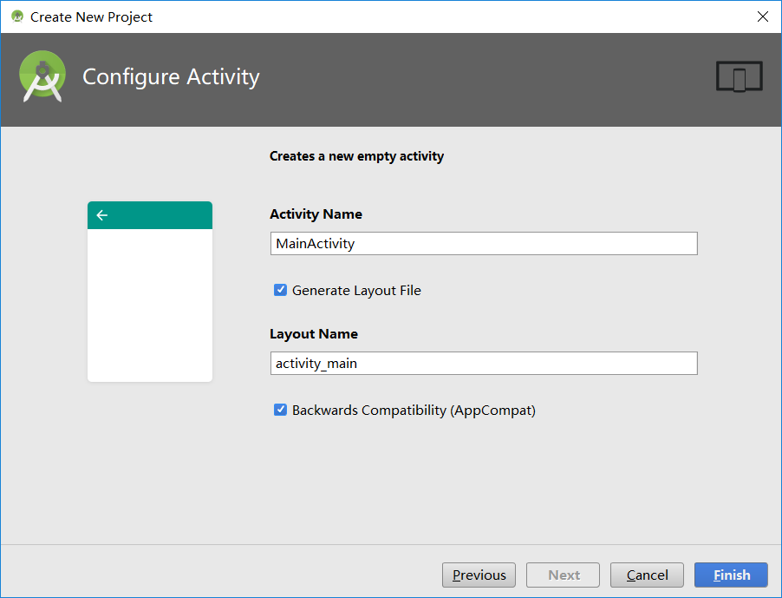The width and height of the screenshot is (782, 598).
Task: Close the Create New Project dialog
Action: (x=761, y=16)
